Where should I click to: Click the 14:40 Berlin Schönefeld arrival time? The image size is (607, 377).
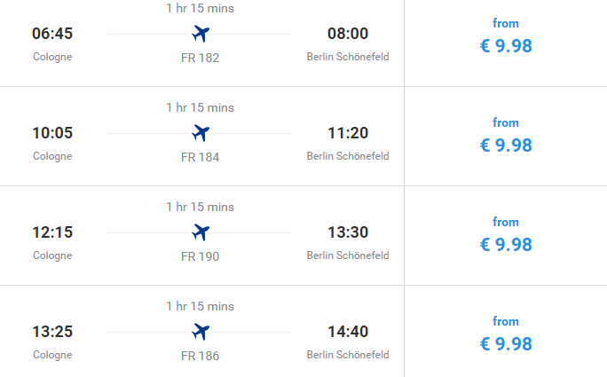(x=348, y=332)
